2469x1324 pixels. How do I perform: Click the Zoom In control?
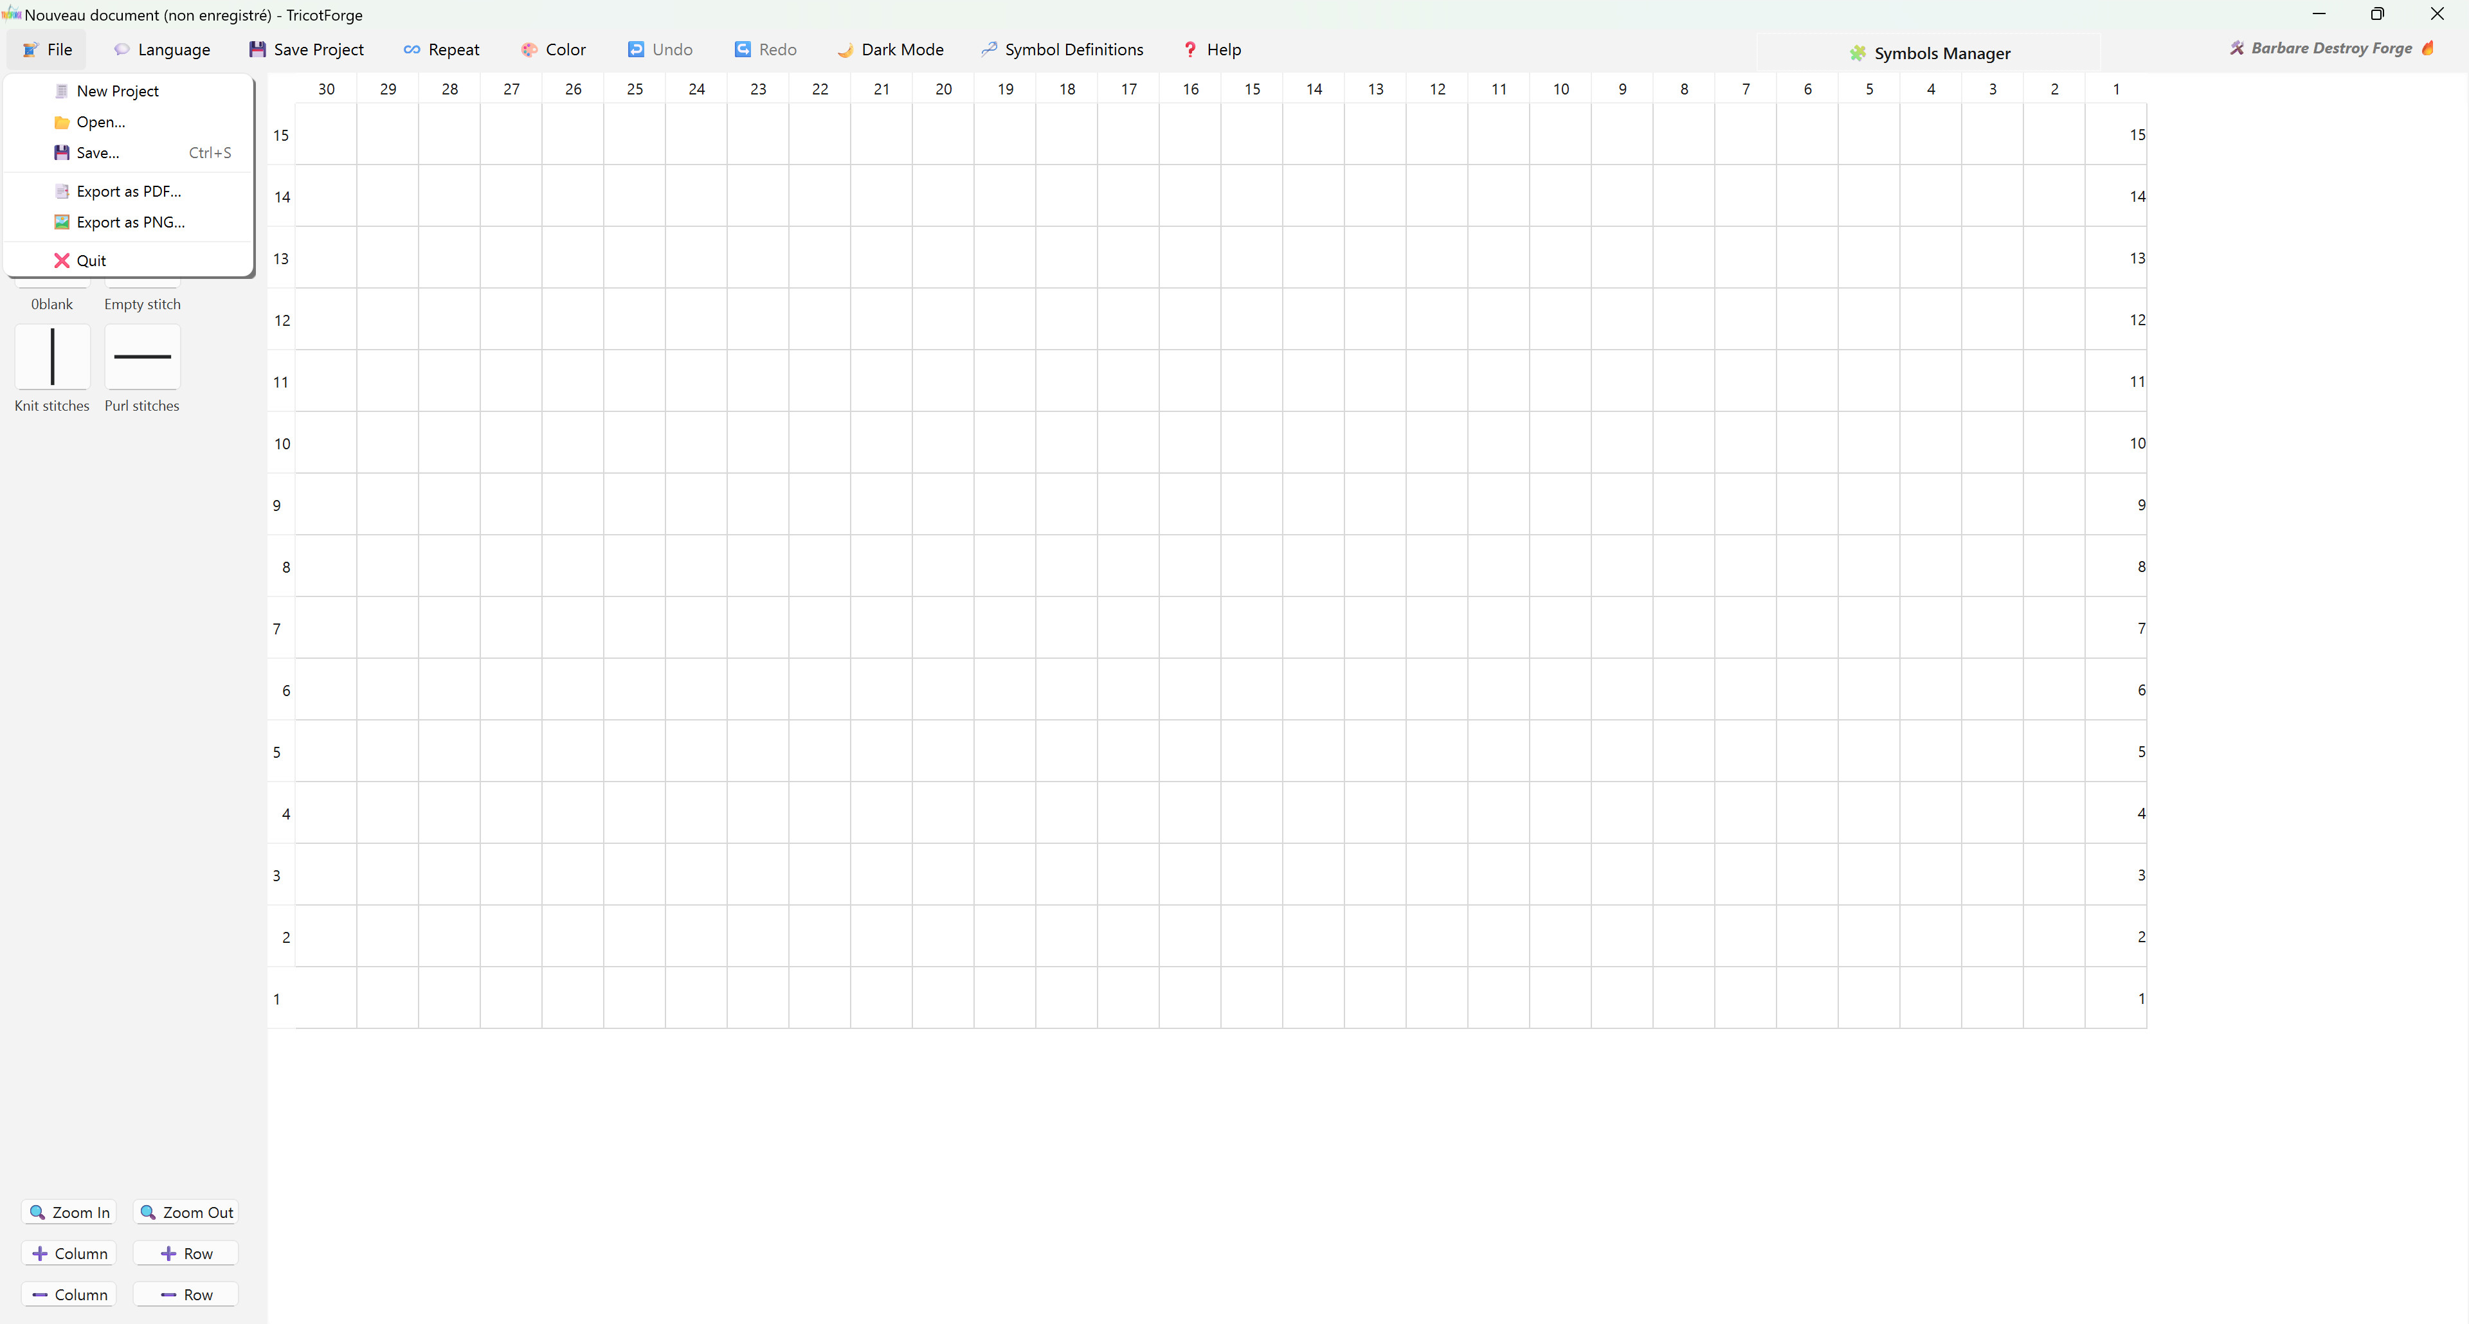coord(69,1211)
